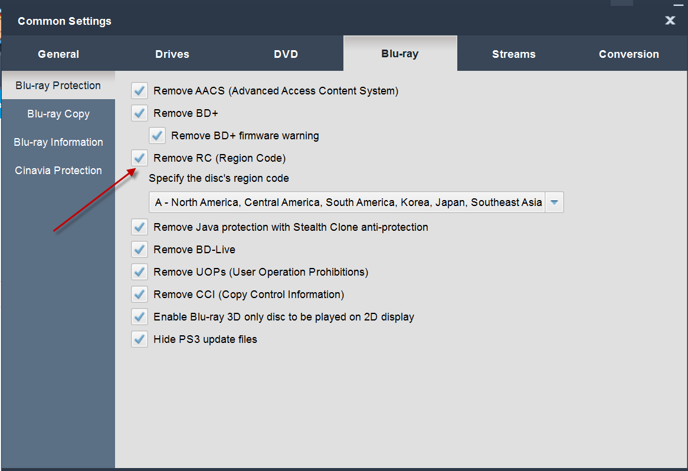688x471 pixels.
Task: Uncheck Remove Java protection checkbox
Action: pyautogui.click(x=140, y=227)
